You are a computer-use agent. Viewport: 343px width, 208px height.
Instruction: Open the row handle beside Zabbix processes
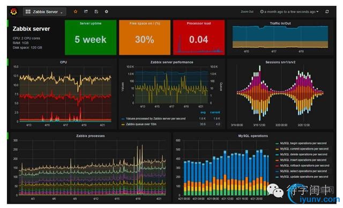pyautogui.click(x=8, y=136)
